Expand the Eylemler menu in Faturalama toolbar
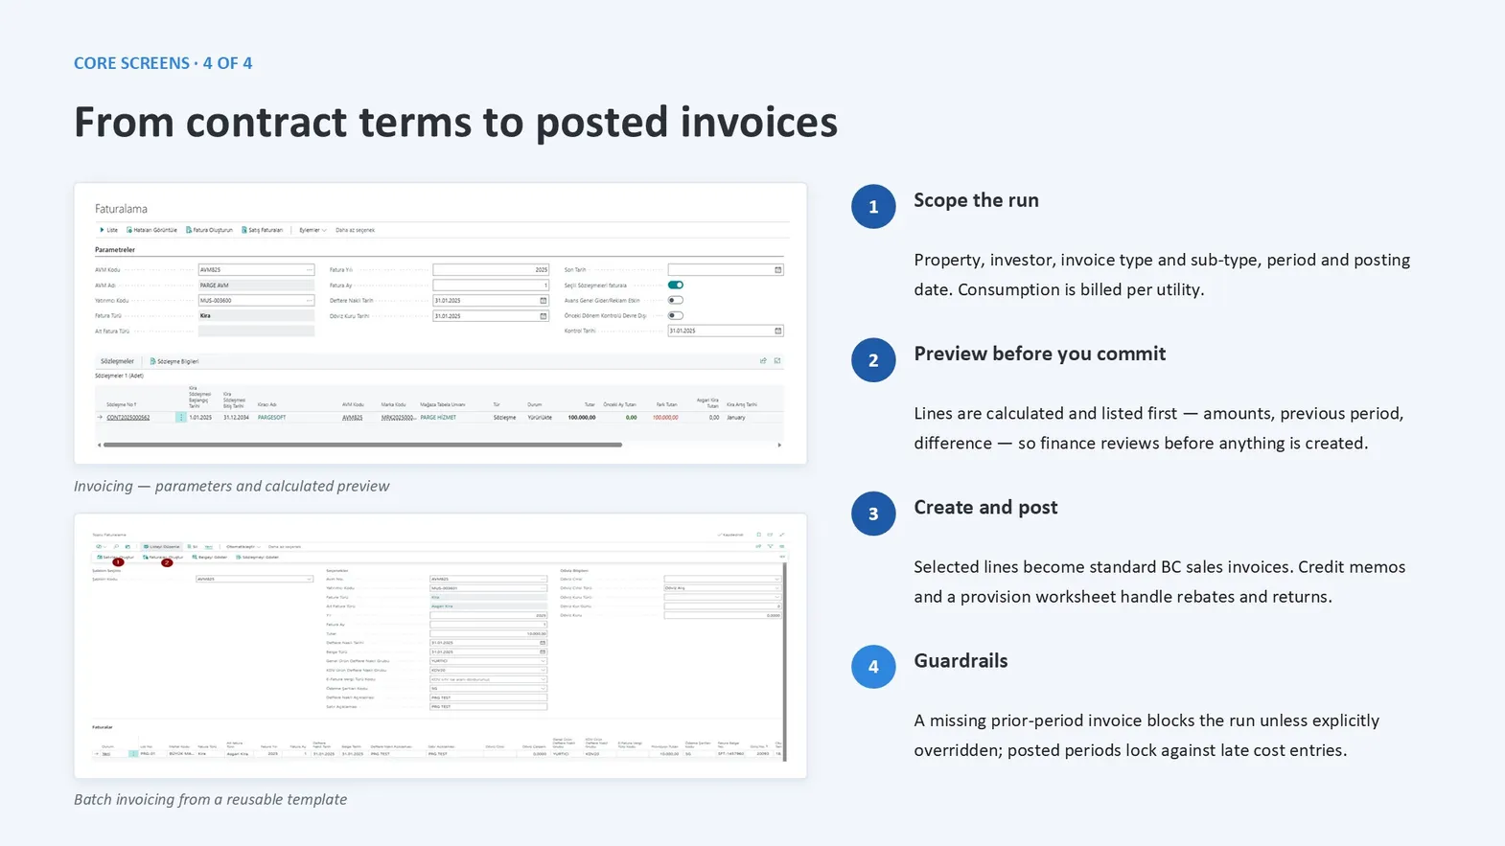This screenshot has width=1505, height=846. [x=313, y=230]
